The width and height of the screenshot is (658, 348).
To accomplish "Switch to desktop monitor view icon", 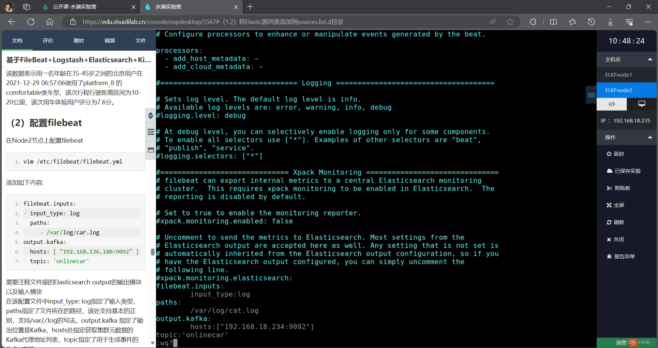I will click(x=642, y=104).
